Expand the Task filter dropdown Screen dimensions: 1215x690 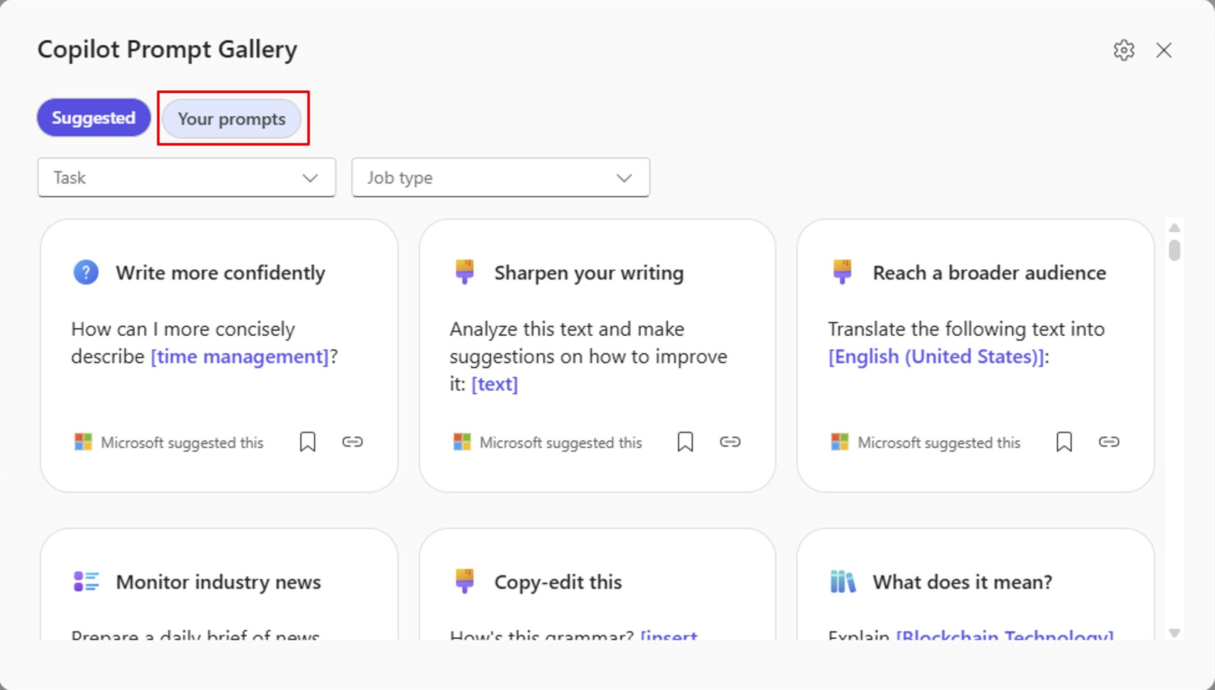pos(187,178)
